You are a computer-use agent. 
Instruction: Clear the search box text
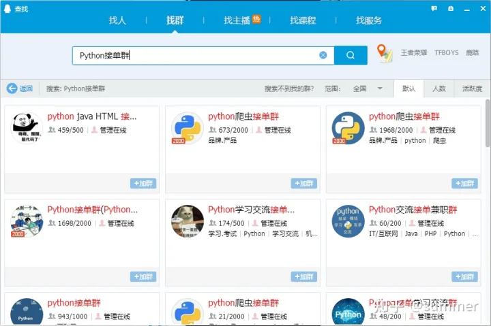click(323, 55)
